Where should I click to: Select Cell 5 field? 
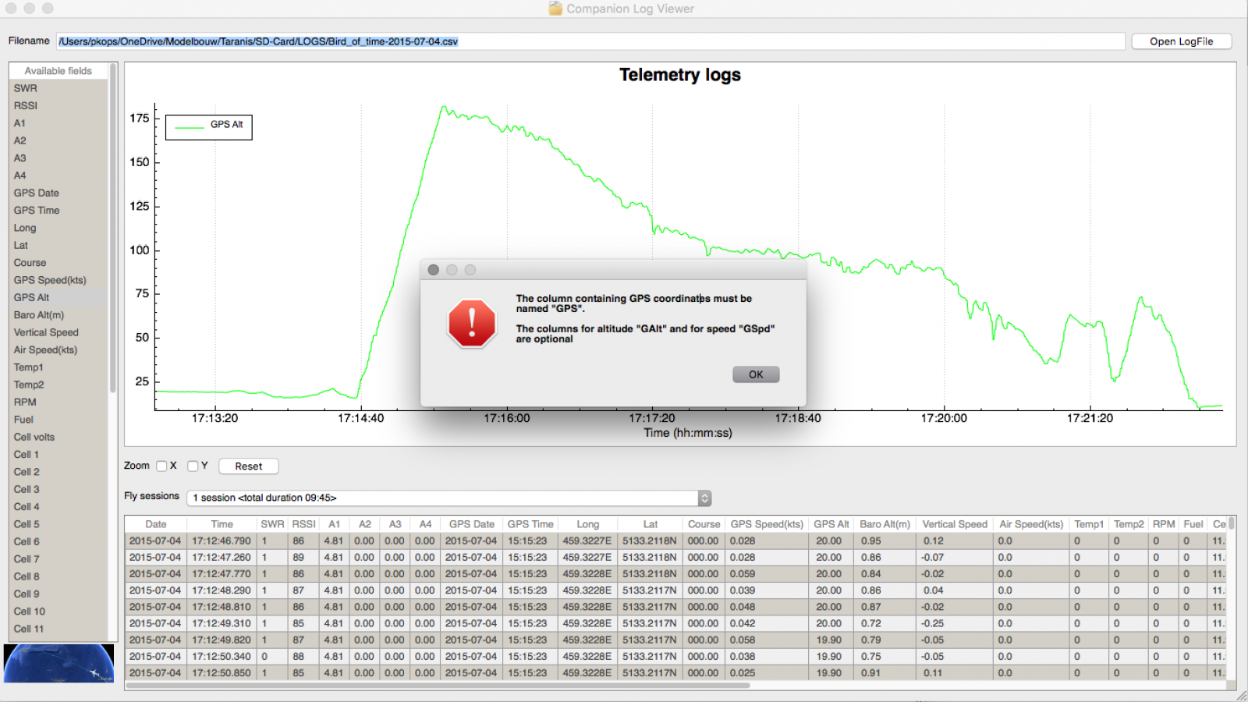[x=58, y=524]
